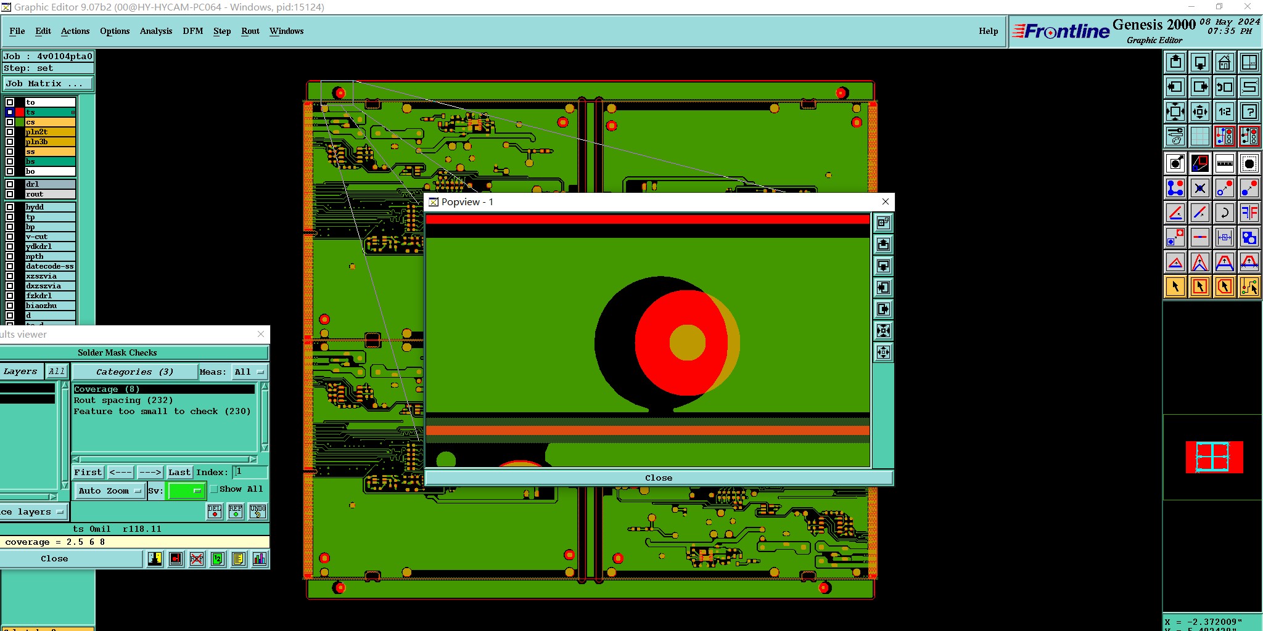Open the wrench and palette settings icon

[1175, 136]
